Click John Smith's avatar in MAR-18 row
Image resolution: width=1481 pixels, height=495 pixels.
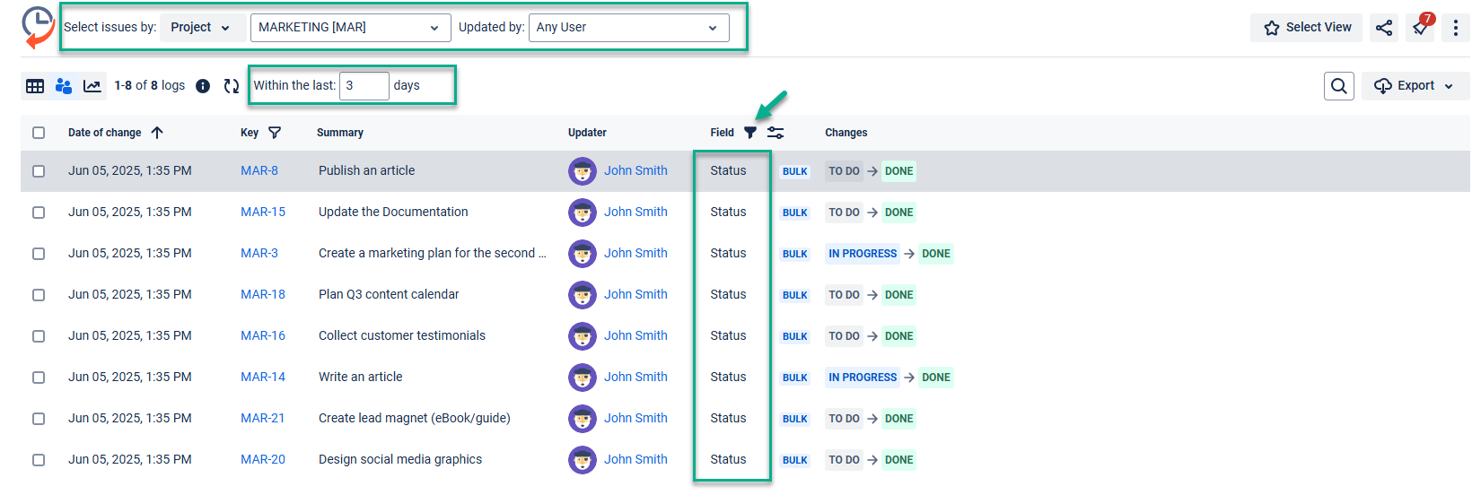(583, 295)
